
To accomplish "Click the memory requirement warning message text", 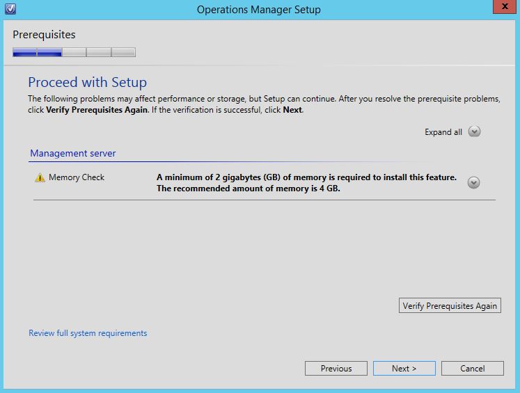I will (x=306, y=183).
